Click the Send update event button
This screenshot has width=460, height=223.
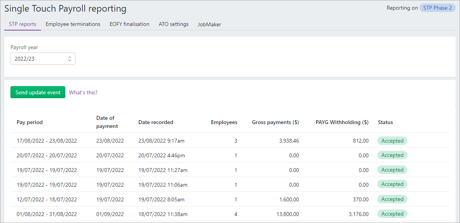pyautogui.click(x=38, y=92)
